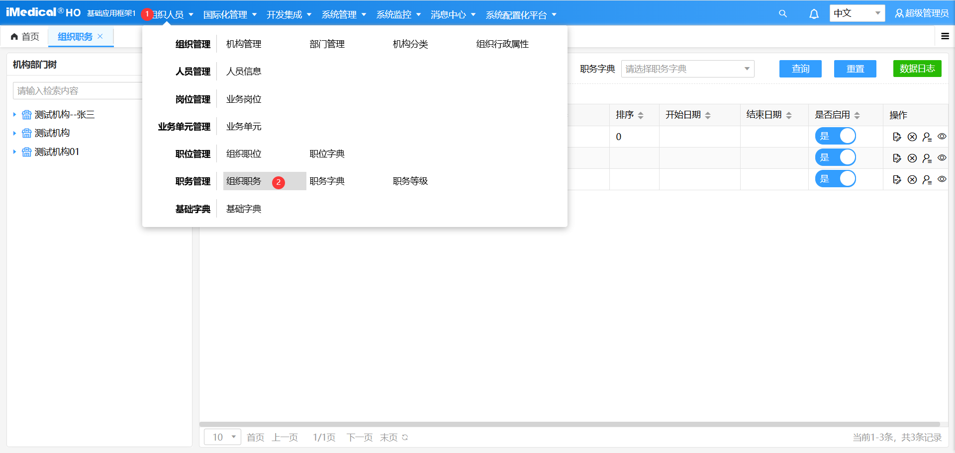Select 部门管理 in the dropdown menu
The width and height of the screenshot is (955, 453).
tap(327, 44)
